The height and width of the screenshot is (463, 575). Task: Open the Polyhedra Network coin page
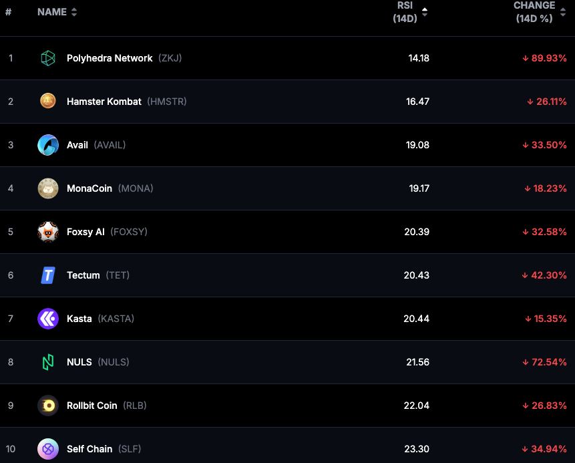pyautogui.click(x=110, y=58)
